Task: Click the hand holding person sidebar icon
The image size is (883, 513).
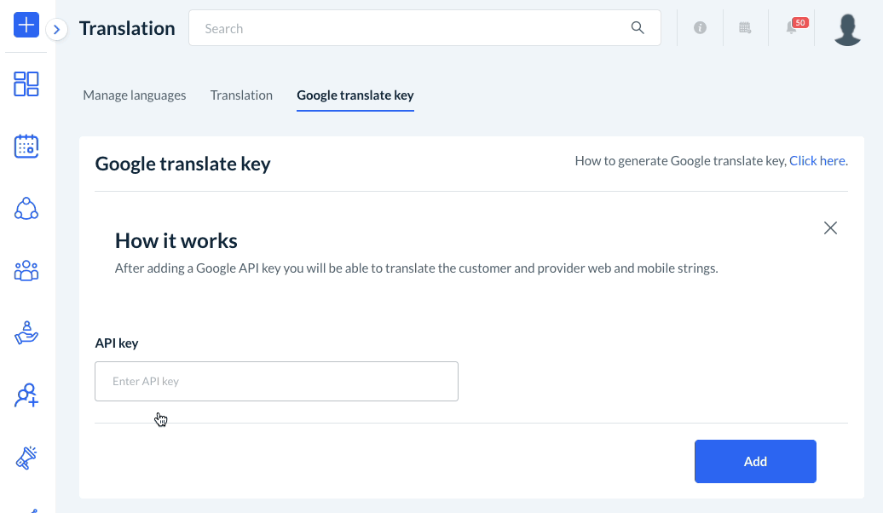Action: 26,332
